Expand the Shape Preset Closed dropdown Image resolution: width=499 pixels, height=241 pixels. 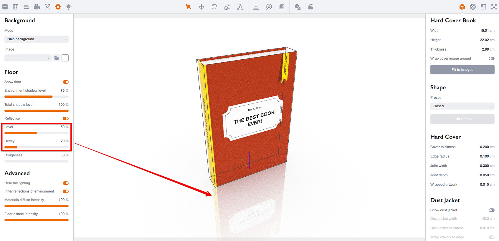pos(462,106)
